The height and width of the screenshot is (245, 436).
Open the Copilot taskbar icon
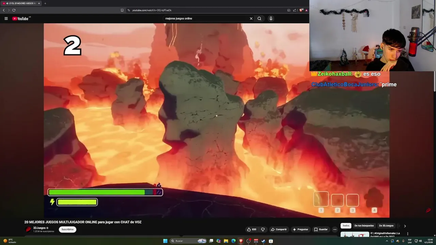pyautogui.click(x=218, y=241)
